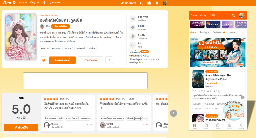Go to next reviews with arrow button
The height and width of the screenshot is (138, 256).
pyautogui.click(x=174, y=113)
